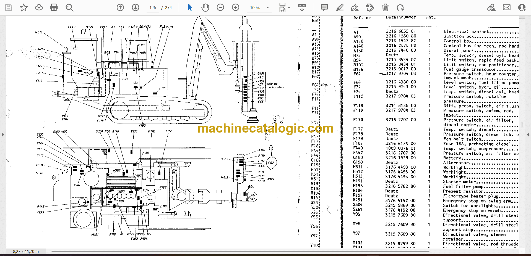Print the document

(x=54, y=7)
